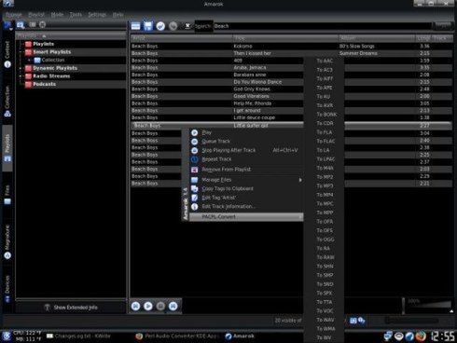Click the round grey icon in browser toolbar

[x=43, y=24]
